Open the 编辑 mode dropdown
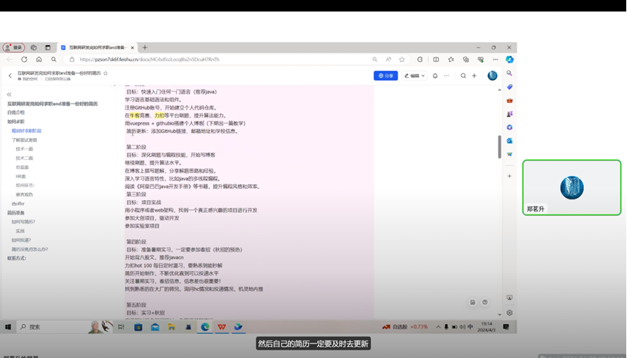The image size is (627, 358). pos(415,76)
